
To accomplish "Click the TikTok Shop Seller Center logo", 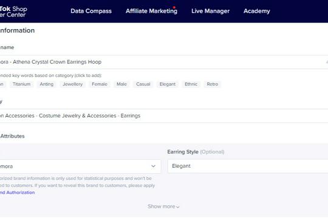I will (x=13, y=12).
